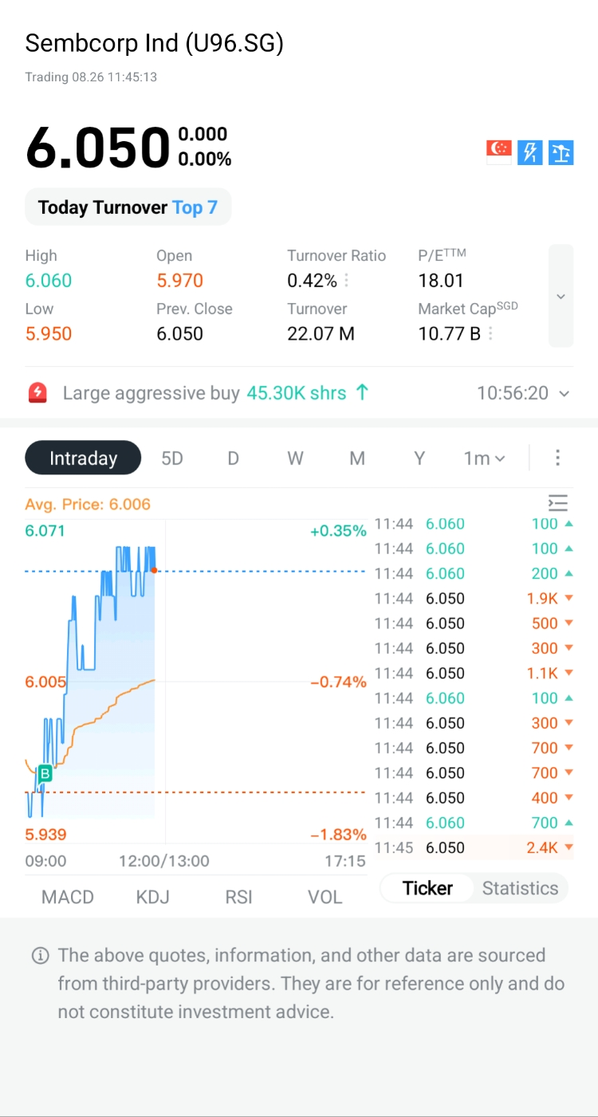Show the MACD indicator
This screenshot has width=598, height=1117.
click(68, 897)
